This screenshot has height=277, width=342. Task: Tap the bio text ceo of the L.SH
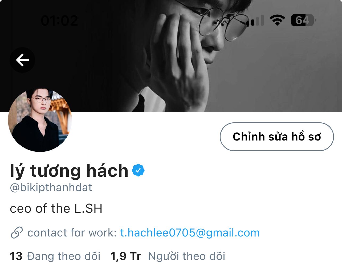pyautogui.click(x=56, y=208)
